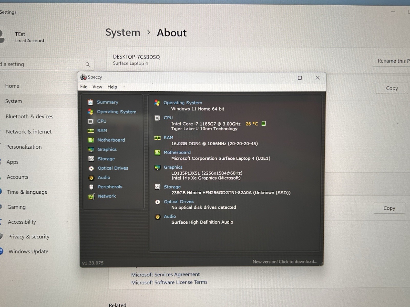Viewport: 410px width, 307px height.
Task: Click the Peripherals mouse icon in sidebar
Action: pyautogui.click(x=91, y=187)
